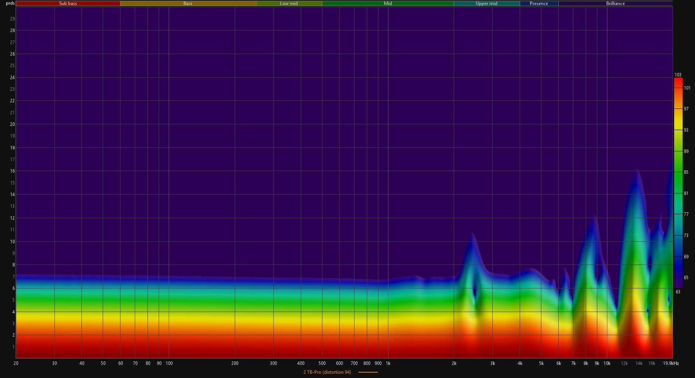Click the Upper mid band label
The height and width of the screenshot is (378, 695).
coord(486,3)
